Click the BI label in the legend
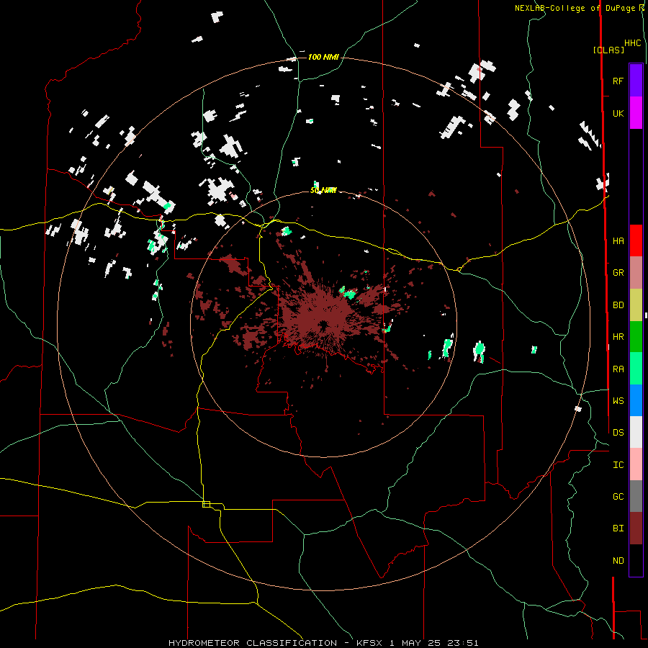Image resolution: width=648 pixels, height=648 pixels. click(x=618, y=528)
